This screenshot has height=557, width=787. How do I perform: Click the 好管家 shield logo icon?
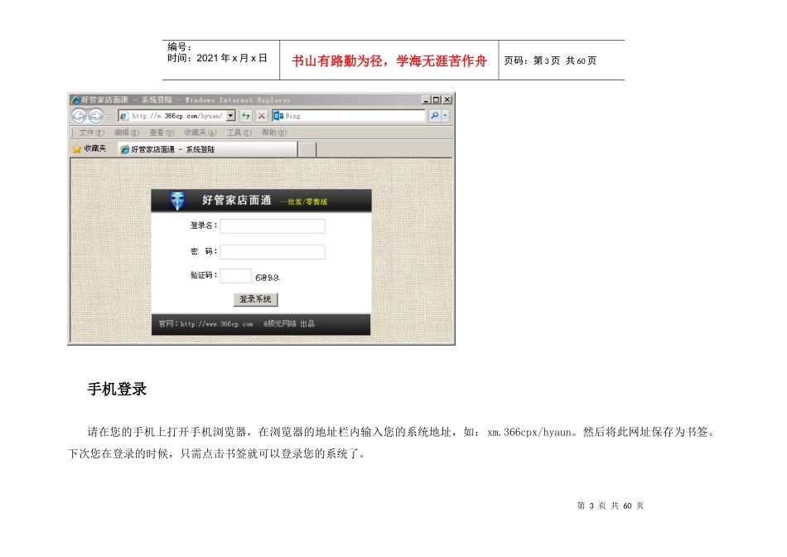176,201
